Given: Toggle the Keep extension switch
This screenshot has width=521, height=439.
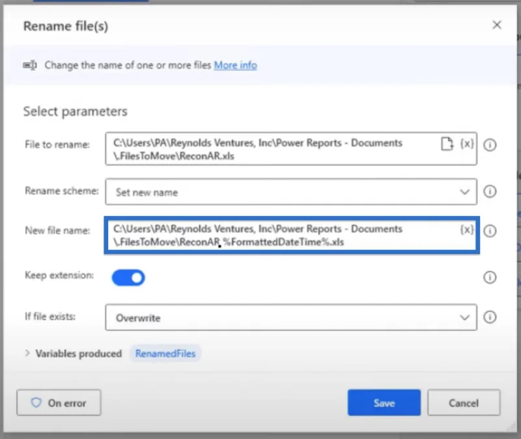Looking at the screenshot, I should click(128, 278).
